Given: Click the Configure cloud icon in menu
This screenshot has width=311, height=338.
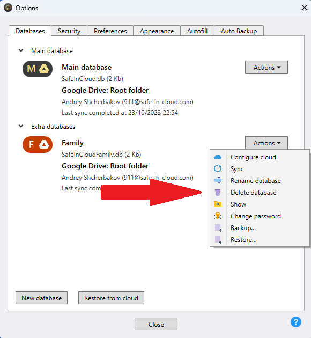Looking at the screenshot, I should coord(218,157).
